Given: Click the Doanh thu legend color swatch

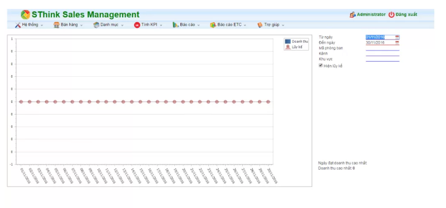Looking at the screenshot, I should (288, 41).
